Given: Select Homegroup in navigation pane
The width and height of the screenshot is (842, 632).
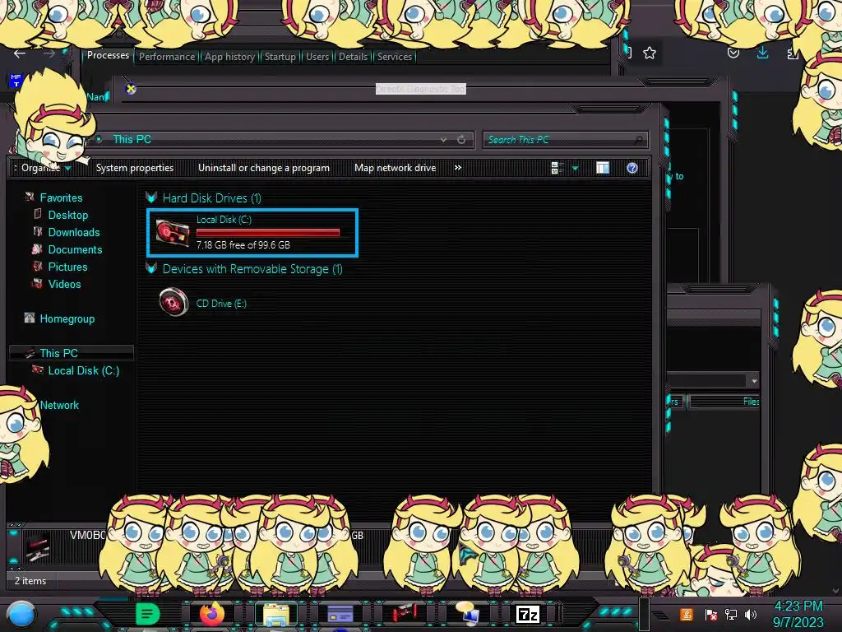Looking at the screenshot, I should tap(67, 318).
